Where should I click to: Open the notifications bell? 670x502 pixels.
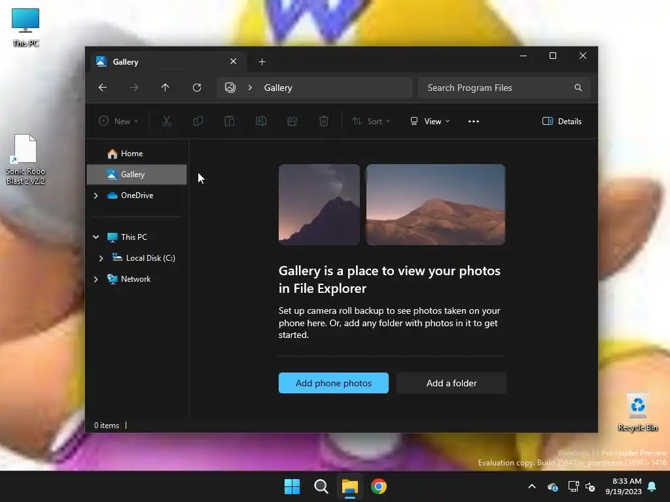coord(652,486)
